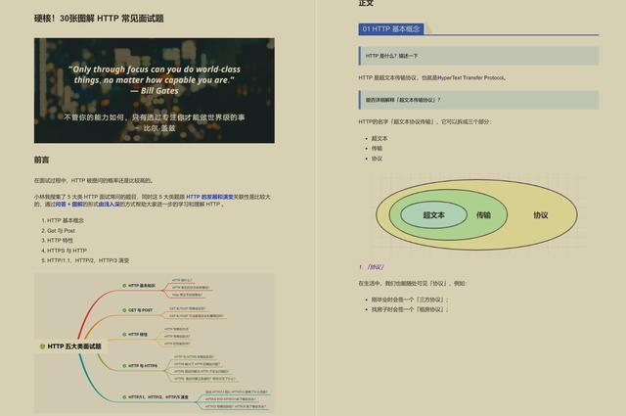Screen dimensions: 626x416
Task: Click the quote block about "超文本传输协议"
Action: pos(478,100)
